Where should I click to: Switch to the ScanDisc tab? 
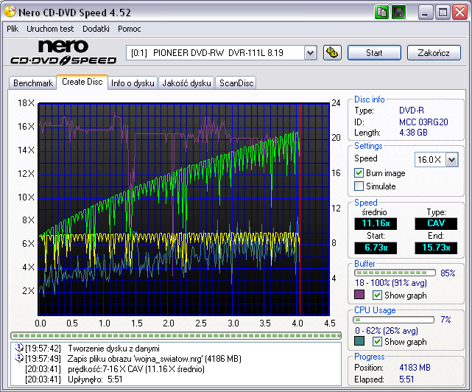point(236,83)
